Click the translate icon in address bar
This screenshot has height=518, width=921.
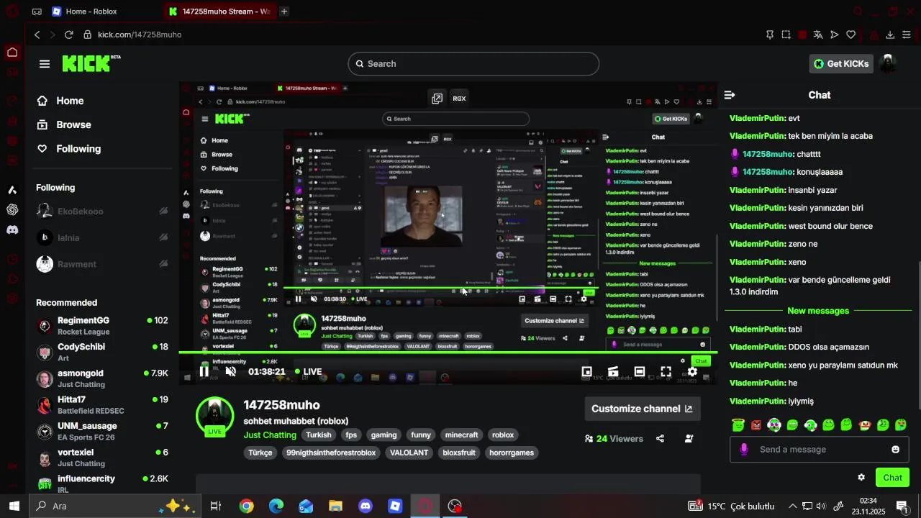pyautogui.click(x=818, y=35)
